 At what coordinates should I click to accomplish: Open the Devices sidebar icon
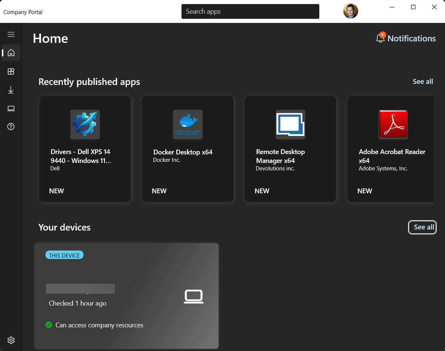[x=11, y=108]
